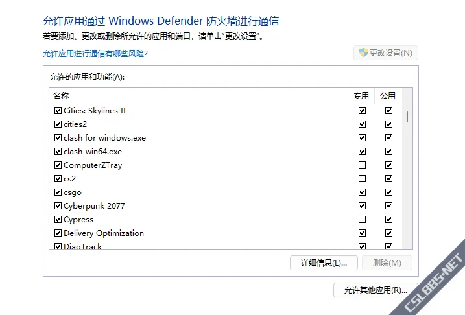Click the 专用 column header
The width and height of the screenshot is (465, 315).
[361, 96]
